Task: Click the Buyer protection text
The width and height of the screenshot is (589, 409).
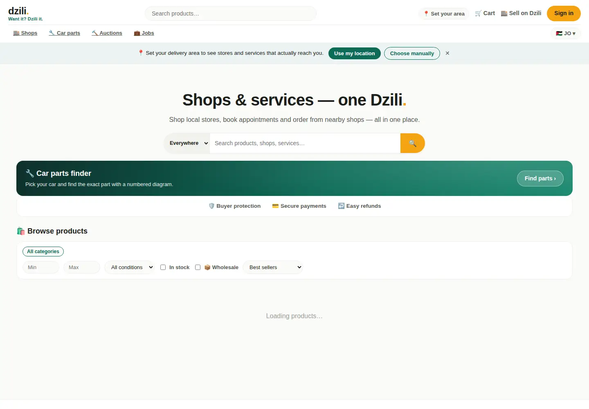Action: 238,206
